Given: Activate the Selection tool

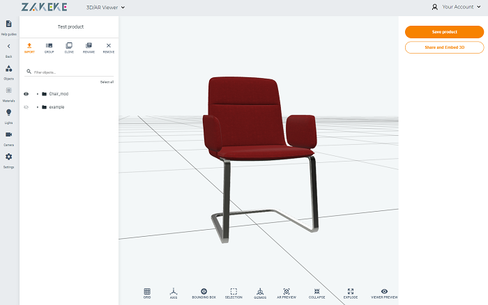Looking at the screenshot, I should (234, 291).
